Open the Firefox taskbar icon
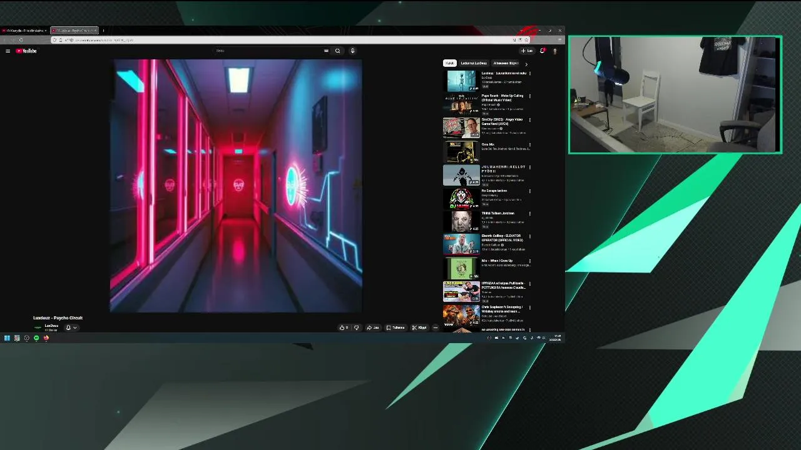The height and width of the screenshot is (450, 801). 46,338
